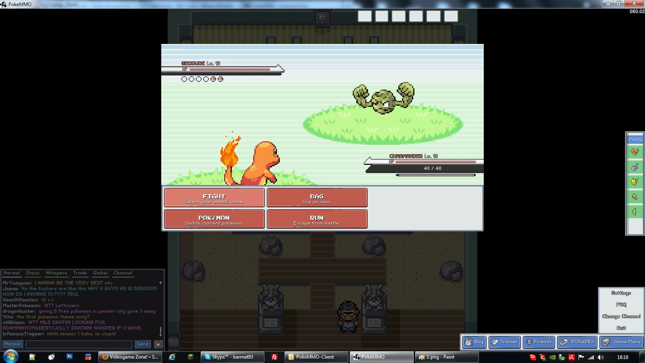645x363 pixels.
Task: Click the volume icon in system tray
Action: (x=601, y=357)
